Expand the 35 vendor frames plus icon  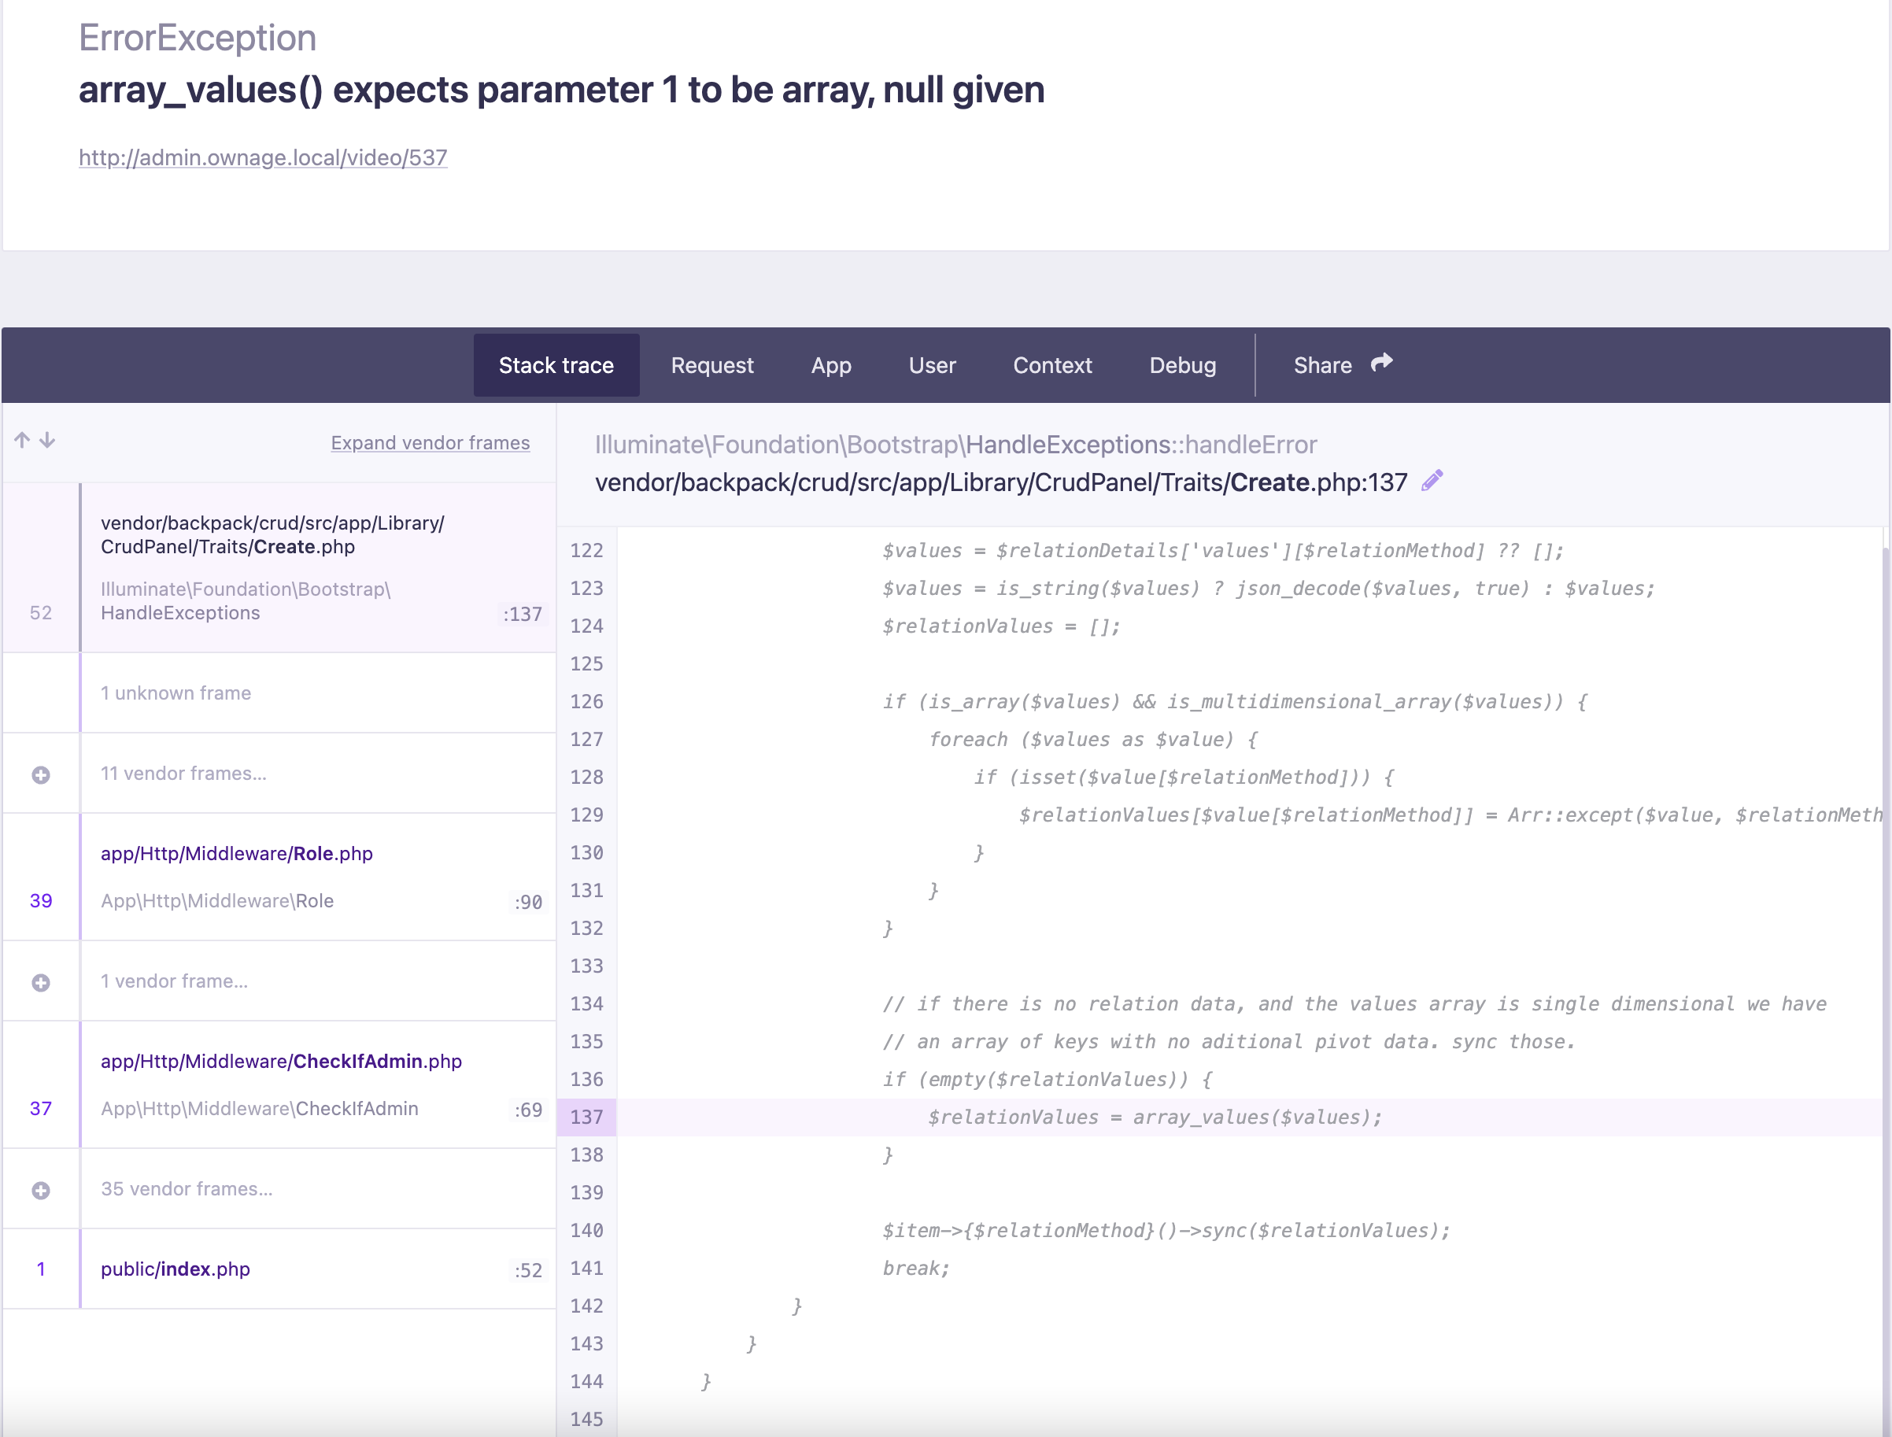coord(40,1191)
